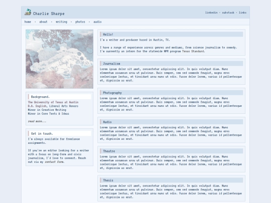The image size is (271, 203).
Task: Click the Photography section heading
Action: pyautogui.click(x=171, y=93)
